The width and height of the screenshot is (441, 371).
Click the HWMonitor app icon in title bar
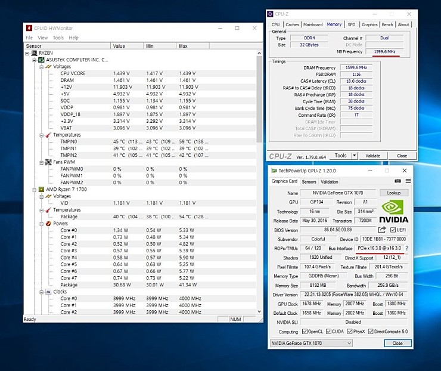pyautogui.click(x=29, y=28)
